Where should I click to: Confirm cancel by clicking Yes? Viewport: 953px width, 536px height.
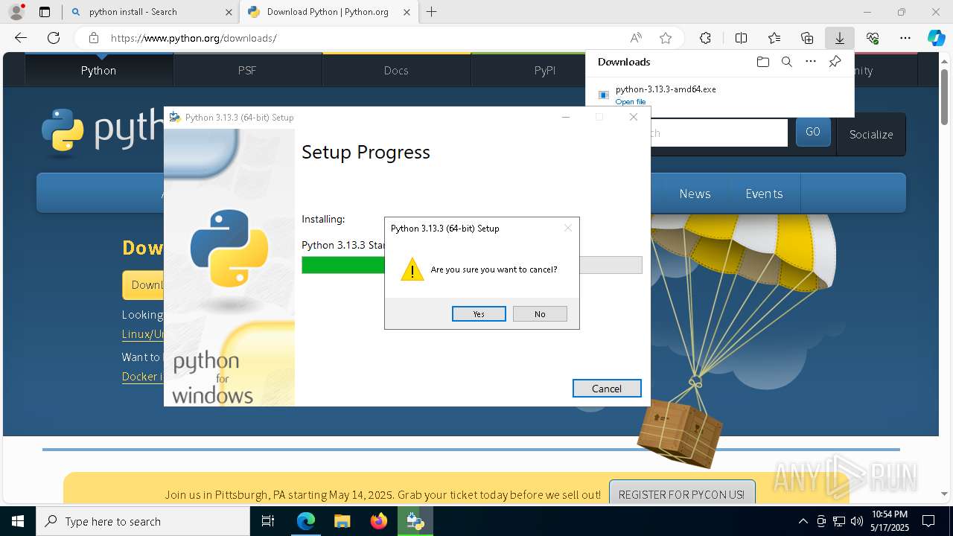tap(479, 314)
